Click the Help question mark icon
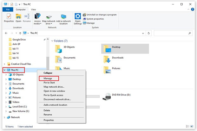This screenshot has width=197, height=131. [193, 9]
